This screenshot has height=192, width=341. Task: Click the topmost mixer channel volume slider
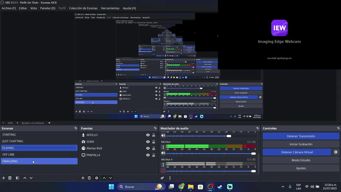coord(211,136)
